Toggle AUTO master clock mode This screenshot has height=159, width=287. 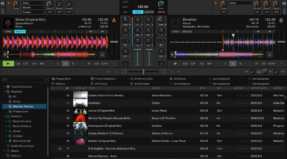pos(138,12)
